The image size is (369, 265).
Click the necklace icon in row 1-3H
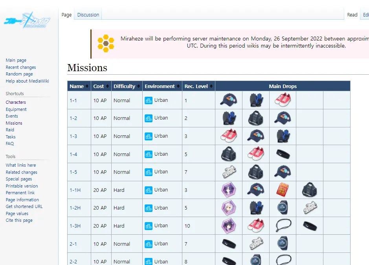point(283,226)
